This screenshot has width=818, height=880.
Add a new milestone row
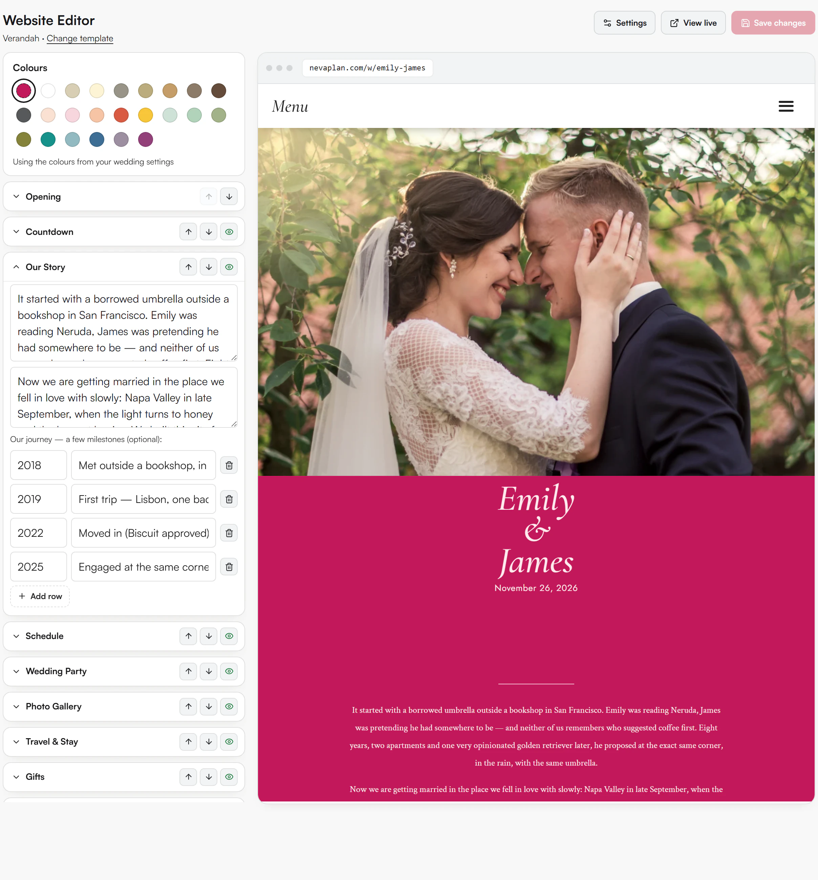pos(40,596)
